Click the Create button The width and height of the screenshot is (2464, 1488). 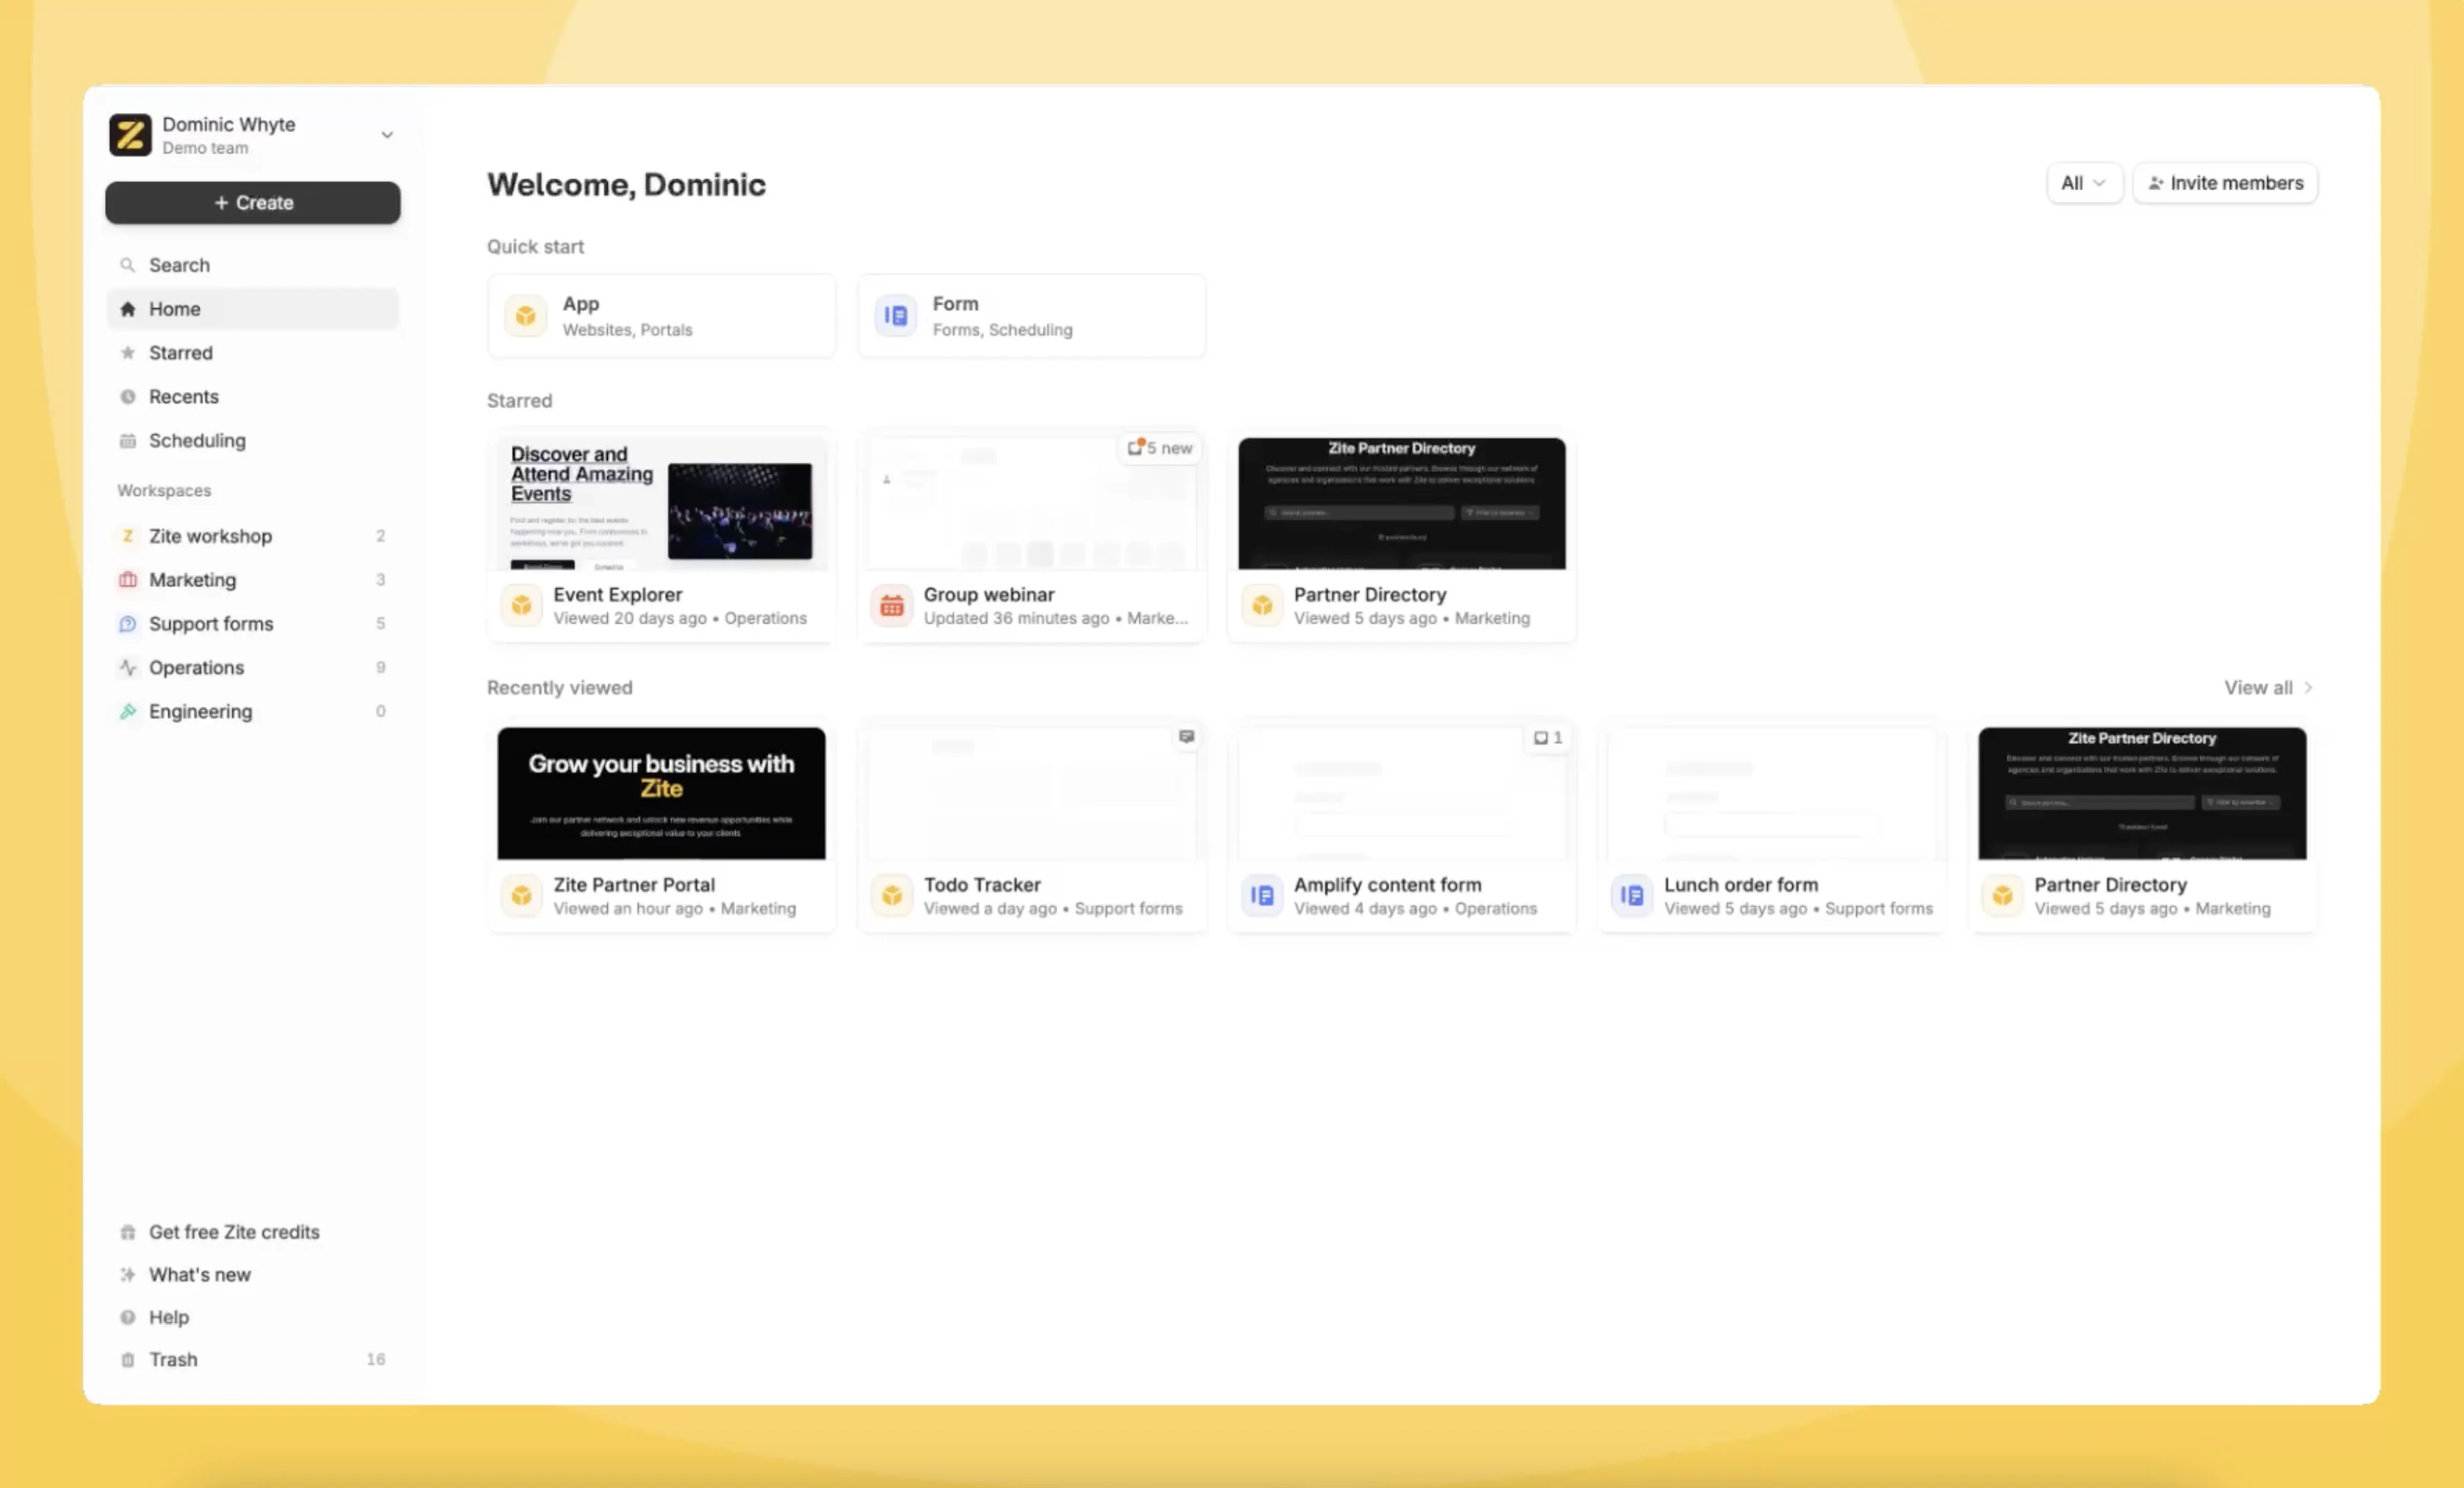tap(252, 202)
